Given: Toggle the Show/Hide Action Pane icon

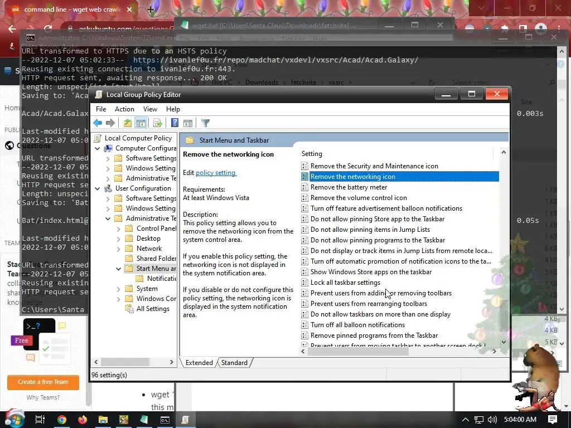Looking at the screenshot, I should [188, 123].
